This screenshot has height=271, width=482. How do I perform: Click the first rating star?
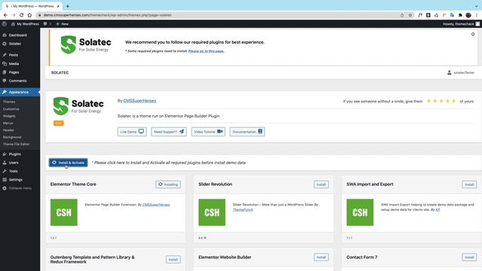pos(429,101)
